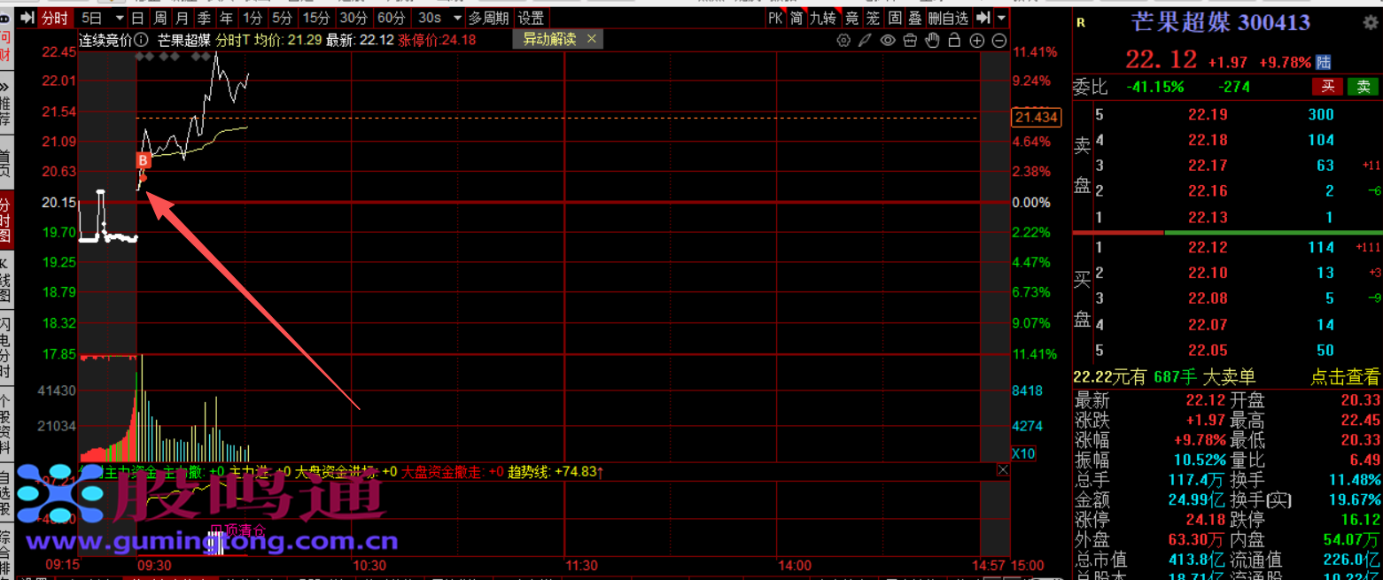Toggle the 笼 option in top toolbar
1383x580 pixels.
pyautogui.click(x=874, y=18)
